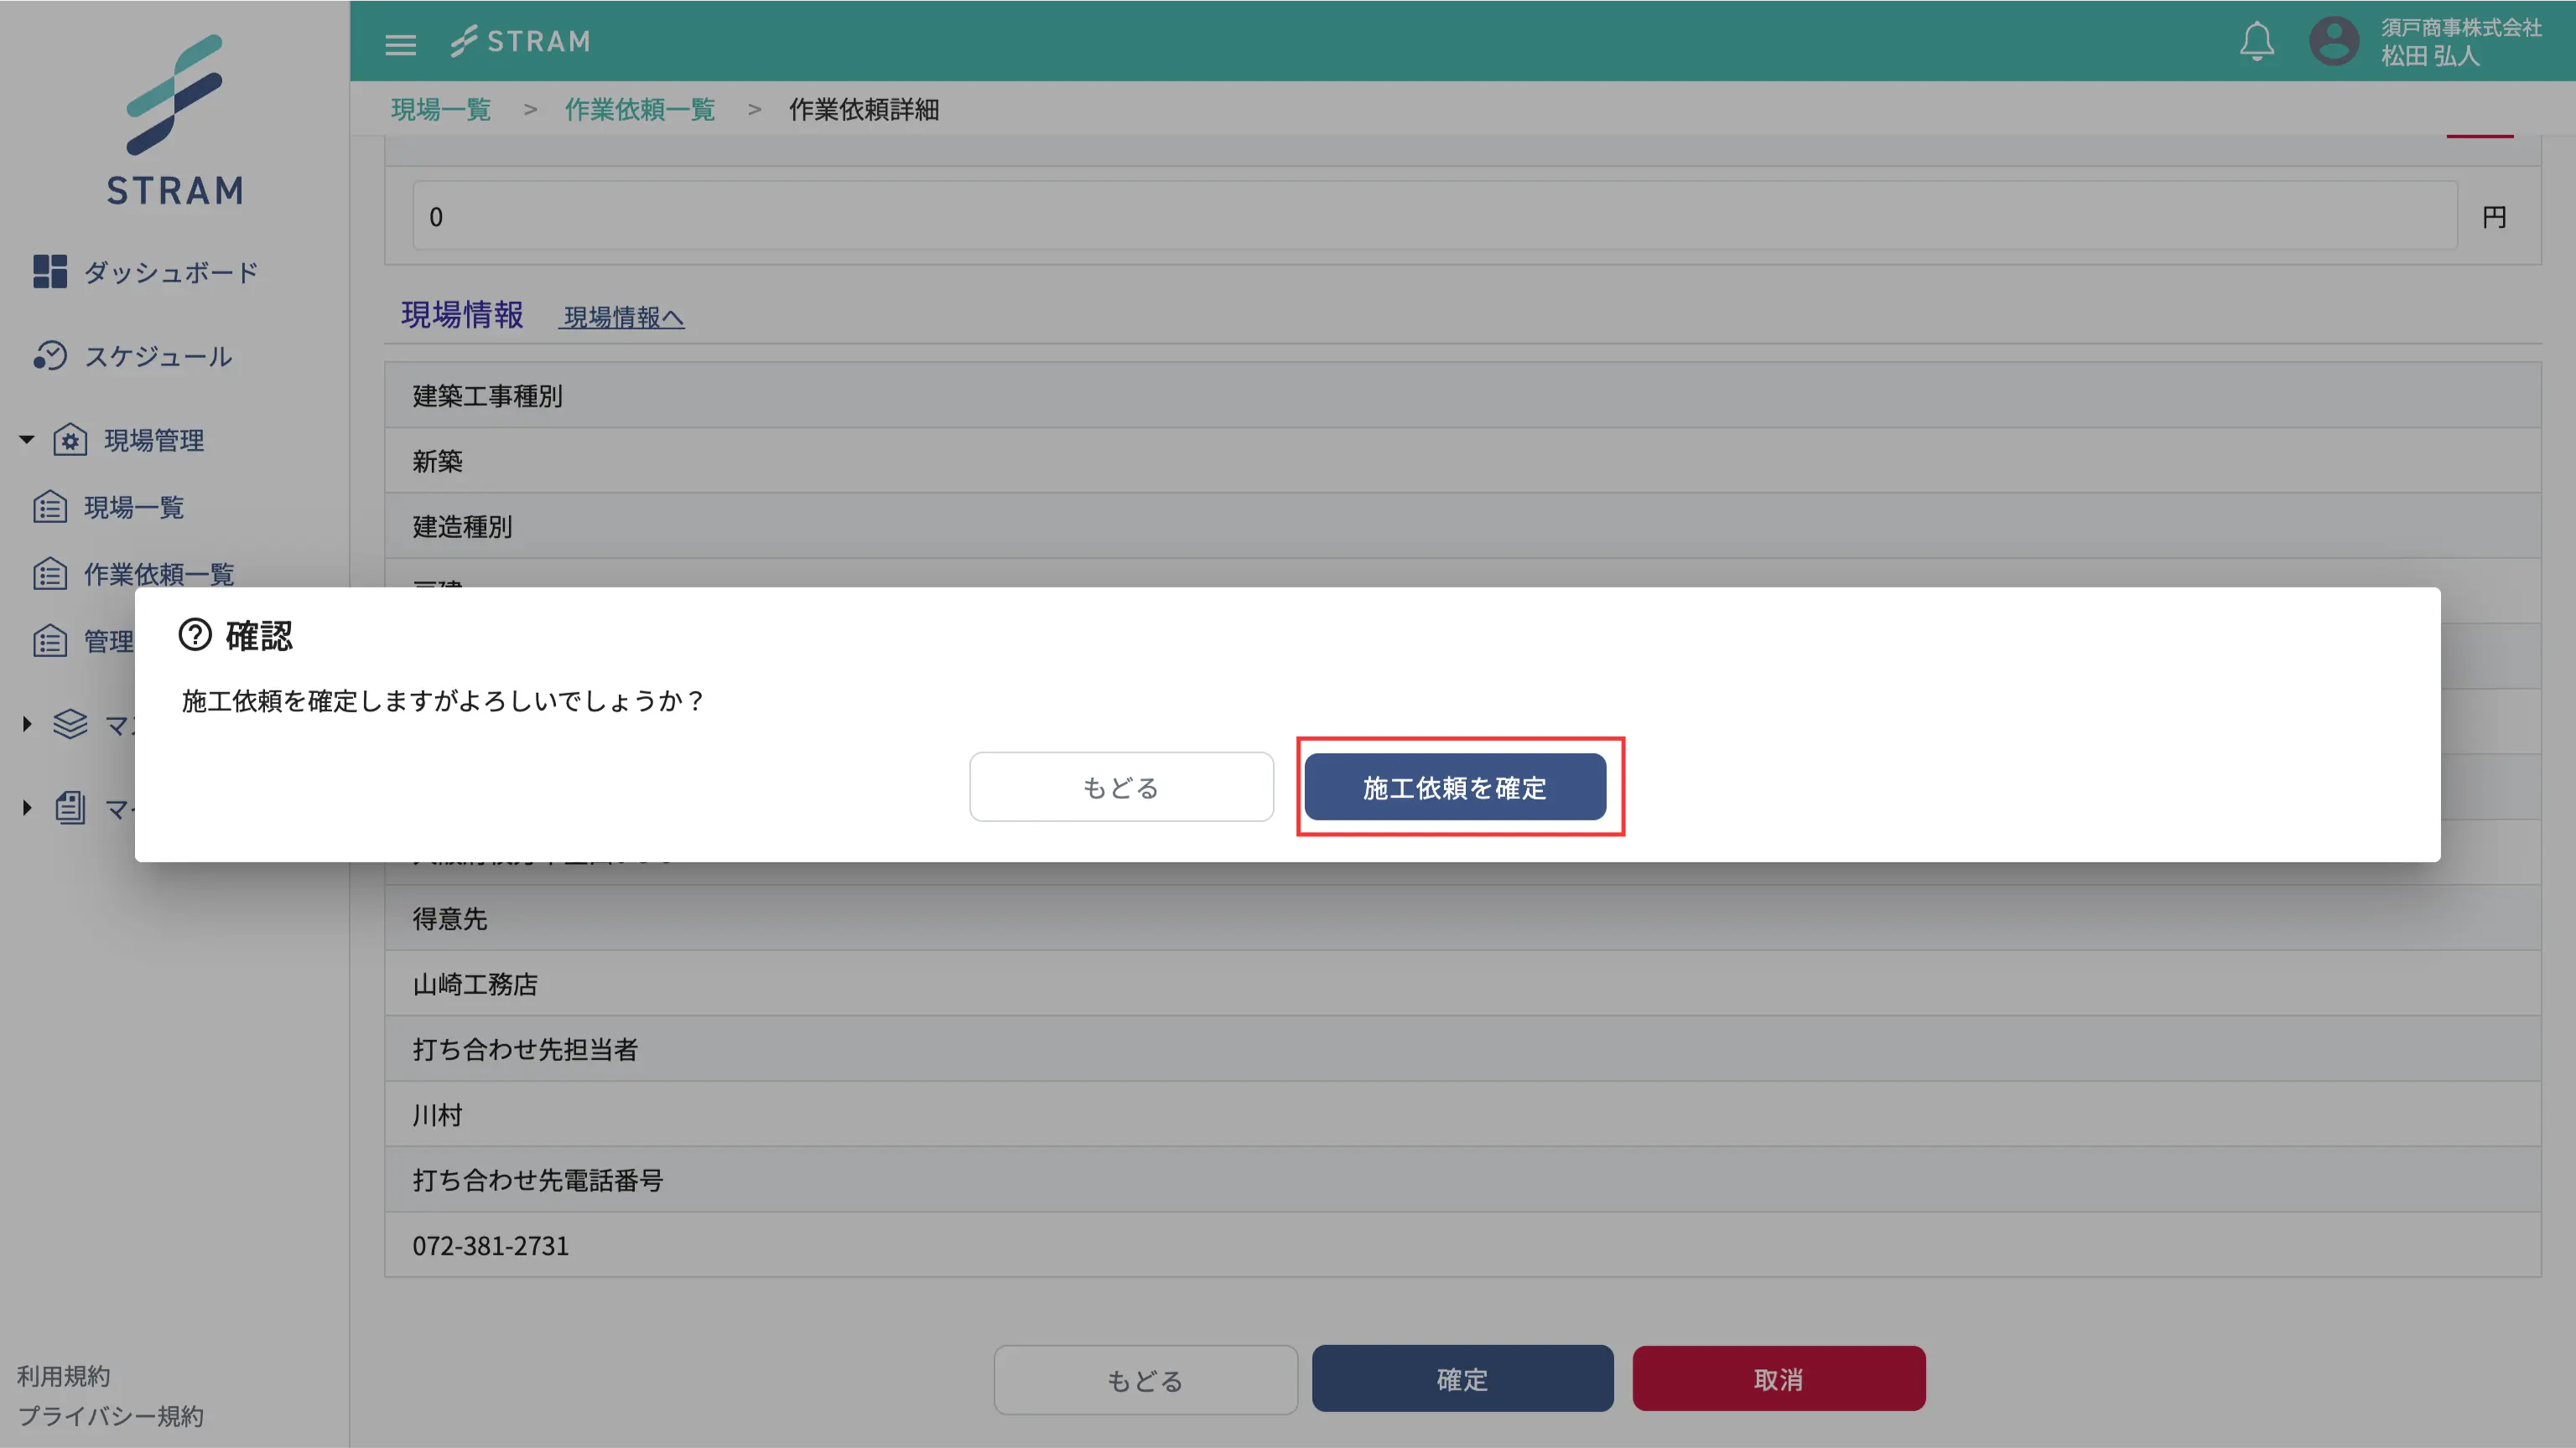Click もどる in the confirmation dialog
The width and height of the screenshot is (2576, 1448).
coord(1120,788)
